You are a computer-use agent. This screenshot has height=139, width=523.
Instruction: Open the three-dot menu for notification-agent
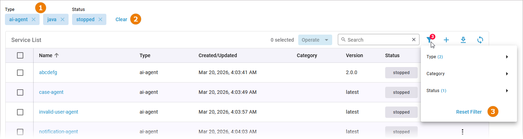coord(462,132)
